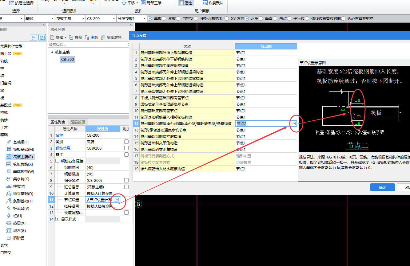The height and width of the screenshot is (266, 410).
Task: Check the 附加 box for 归类名称 row
Action: [126, 180]
